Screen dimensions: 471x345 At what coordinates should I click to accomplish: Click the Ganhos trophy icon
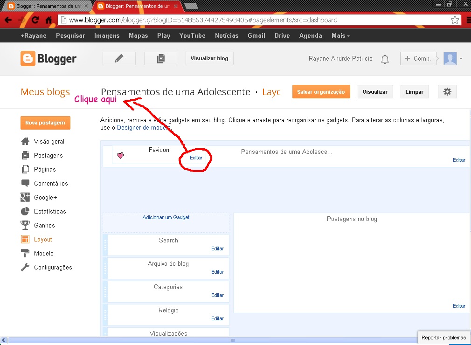(x=25, y=225)
